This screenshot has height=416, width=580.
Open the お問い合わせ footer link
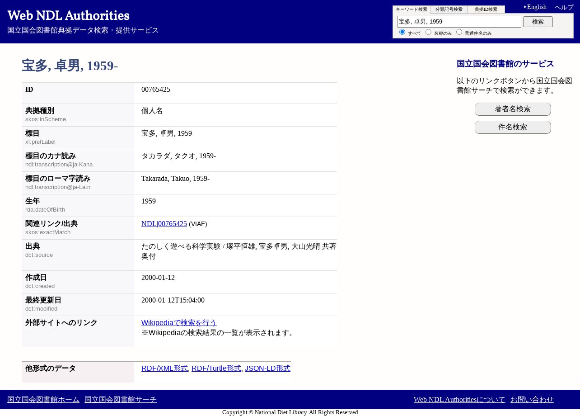[532, 400]
